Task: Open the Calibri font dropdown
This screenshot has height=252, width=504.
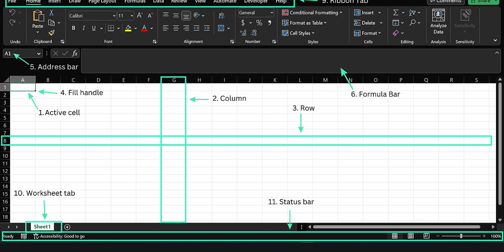Action: 114,16
